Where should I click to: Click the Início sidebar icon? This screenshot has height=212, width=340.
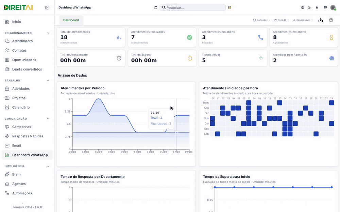coord(7,22)
